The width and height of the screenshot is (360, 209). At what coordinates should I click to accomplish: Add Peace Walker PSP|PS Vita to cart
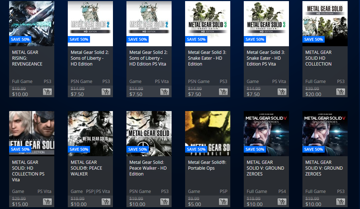click(106, 202)
